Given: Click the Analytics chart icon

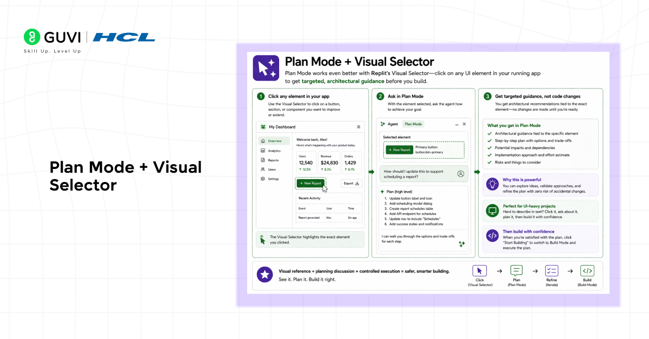Looking at the screenshot, I should pos(263,151).
